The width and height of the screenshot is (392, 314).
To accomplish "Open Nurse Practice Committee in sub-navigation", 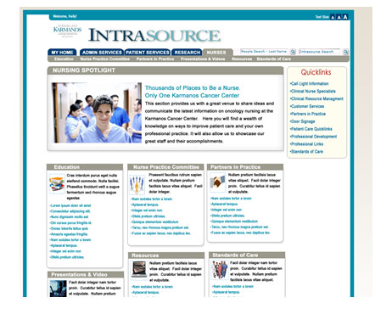I will click(105, 59).
